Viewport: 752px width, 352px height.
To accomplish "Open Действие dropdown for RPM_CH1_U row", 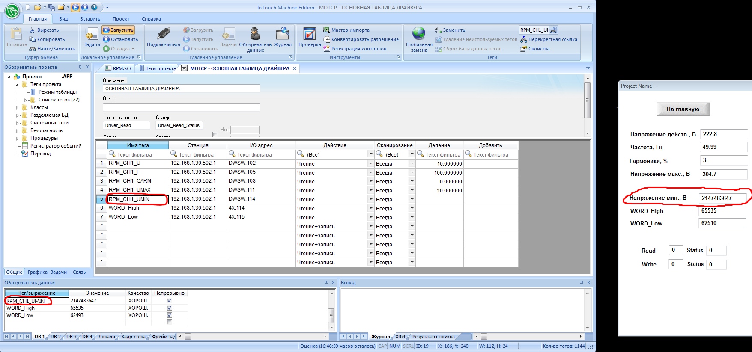I will click(x=370, y=163).
